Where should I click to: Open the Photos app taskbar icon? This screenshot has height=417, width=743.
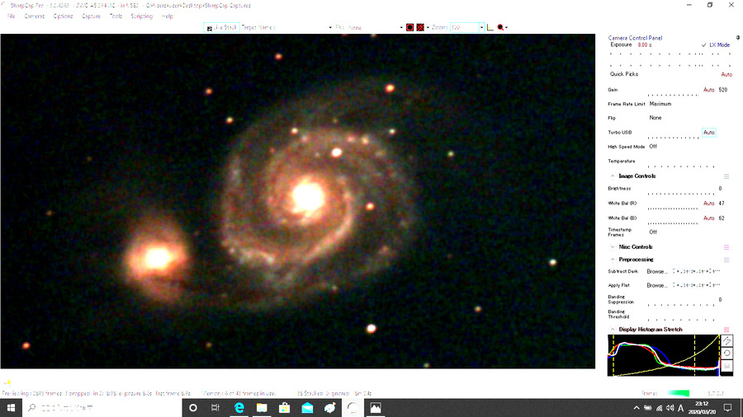(x=376, y=408)
